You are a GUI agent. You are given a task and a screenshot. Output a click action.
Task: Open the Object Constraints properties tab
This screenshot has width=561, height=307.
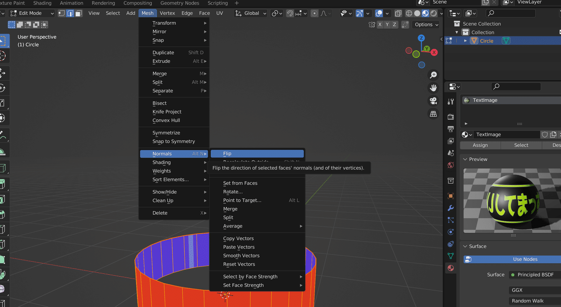click(451, 244)
